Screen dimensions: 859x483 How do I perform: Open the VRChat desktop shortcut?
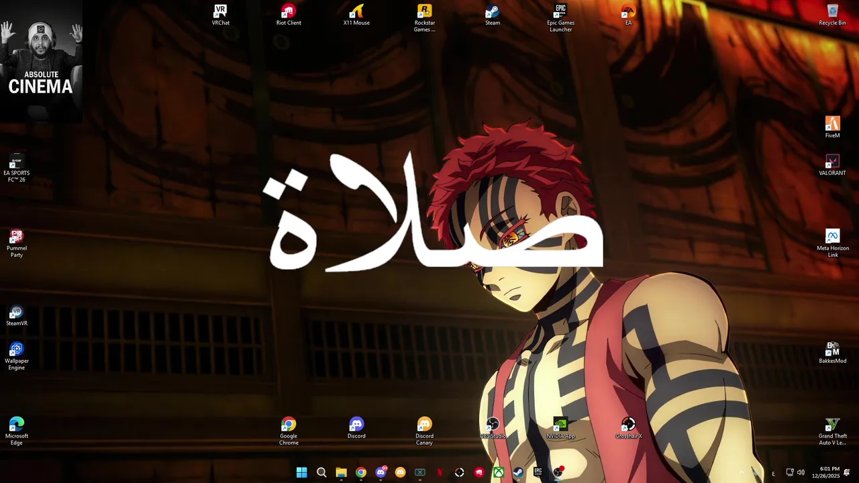pyautogui.click(x=221, y=15)
